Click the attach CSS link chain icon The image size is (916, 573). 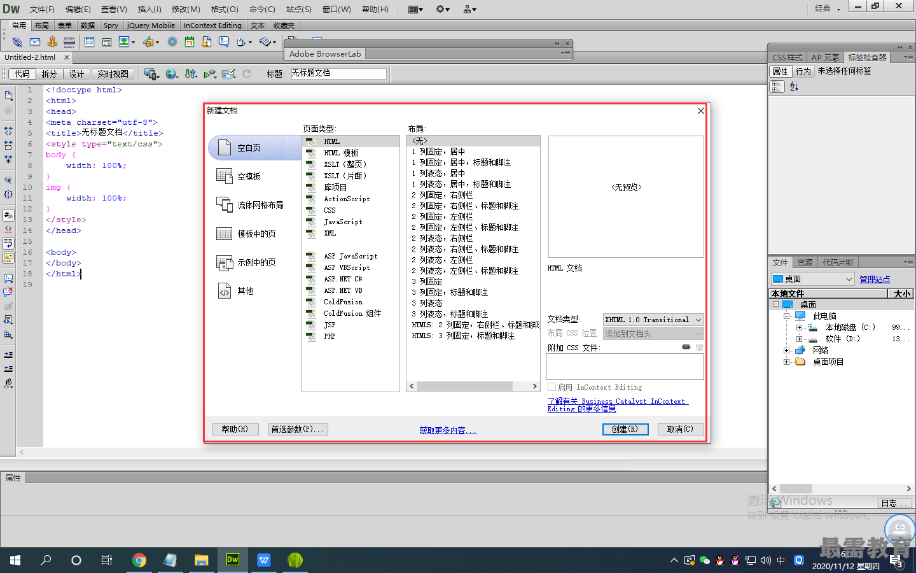tap(686, 347)
